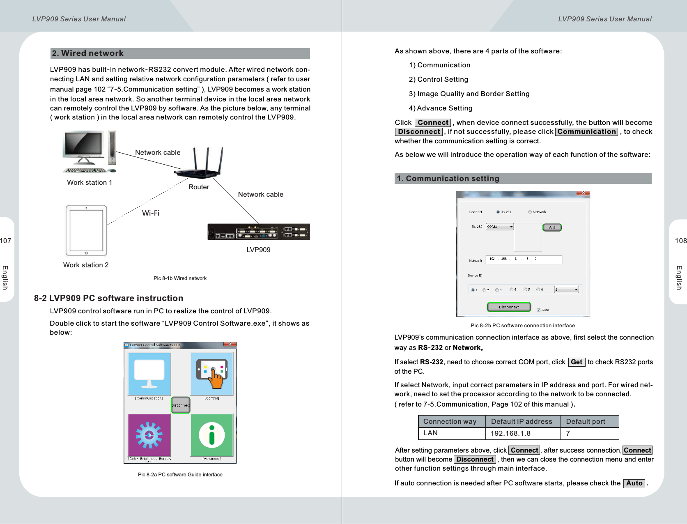
Task: Click the 'Default port' table header
Action: (x=590, y=421)
